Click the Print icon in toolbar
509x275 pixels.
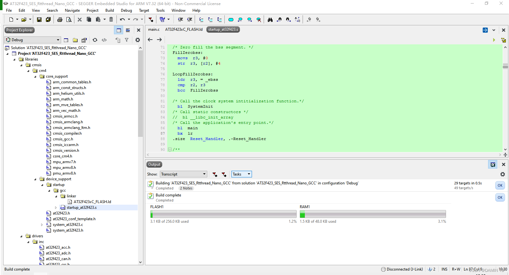click(x=60, y=20)
